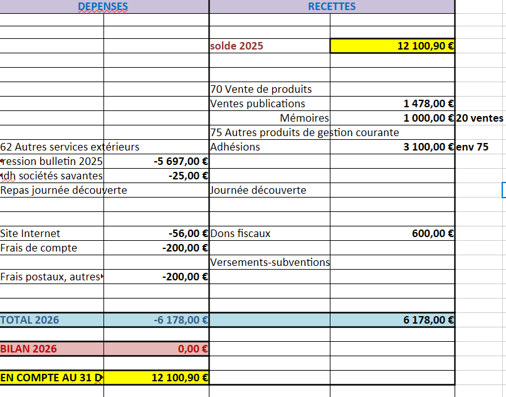
Task: Select the '20 ventes' note cell
Action: 480,118
